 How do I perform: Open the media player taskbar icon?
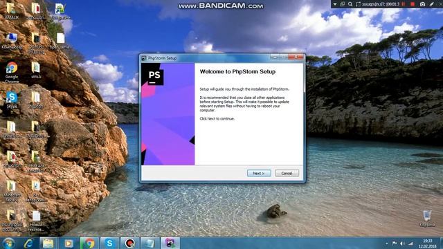click(x=69, y=243)
